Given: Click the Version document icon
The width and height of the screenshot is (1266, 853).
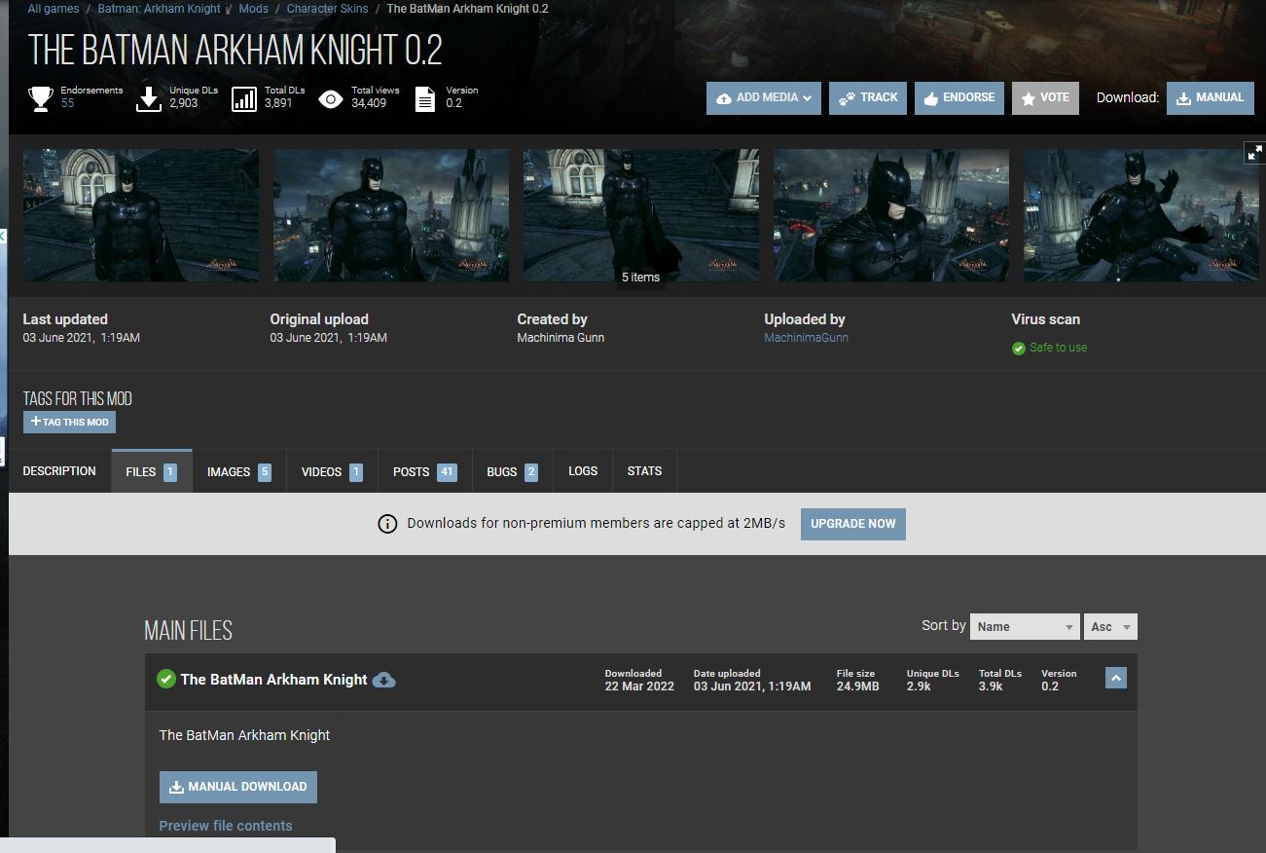Looking at the screenshot, I should pyautogui.click(x=425, y=98).
